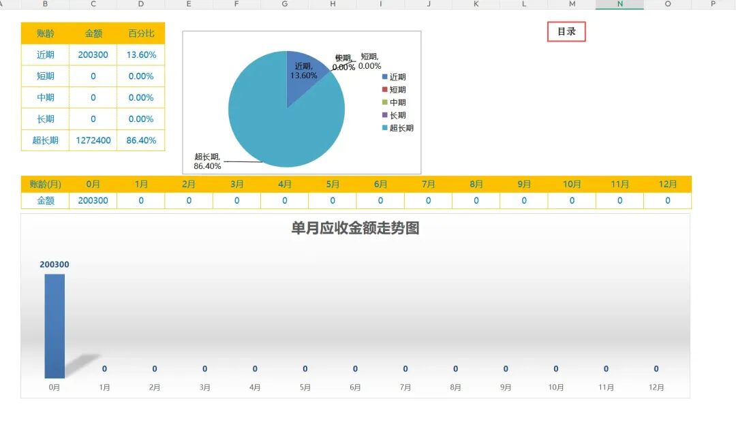Click the 超长期 legend color marker
This screenshot has width=736, height=444.
pyautogui.click(x=385, y=128)
